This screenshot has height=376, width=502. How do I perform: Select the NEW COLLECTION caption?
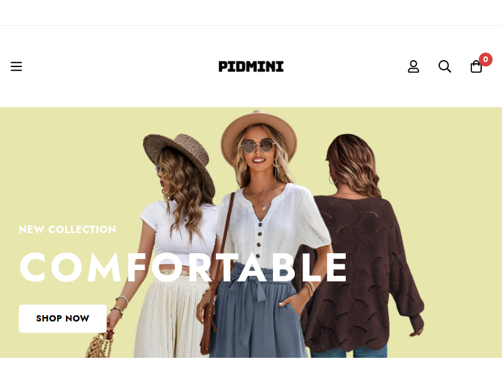pyautogui.click(x=67, y=229)
